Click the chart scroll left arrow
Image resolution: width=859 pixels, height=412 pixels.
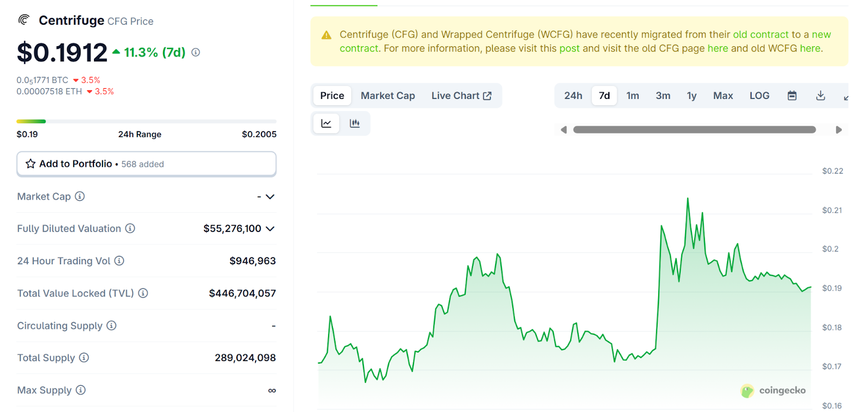click(x=564, y=129)
